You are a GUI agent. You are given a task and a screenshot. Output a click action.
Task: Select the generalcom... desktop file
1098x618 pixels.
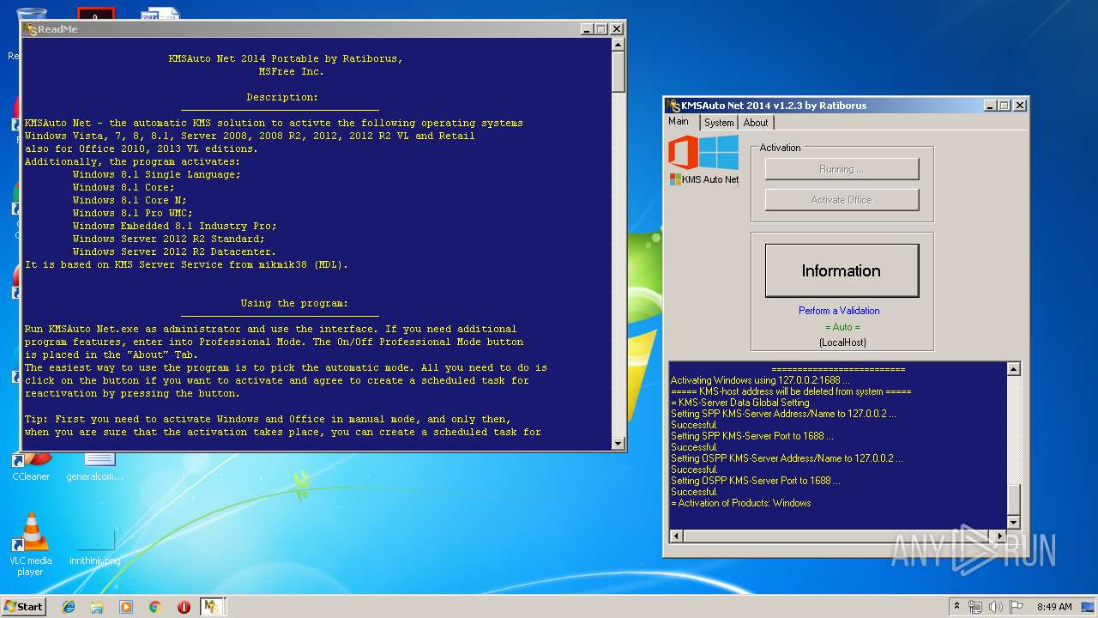(x=95, y=468)
